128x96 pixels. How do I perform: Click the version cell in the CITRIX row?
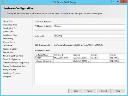pos(117,58)
